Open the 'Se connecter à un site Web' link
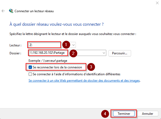The height and width of the screenshot is (119, 161). (84, 81)
